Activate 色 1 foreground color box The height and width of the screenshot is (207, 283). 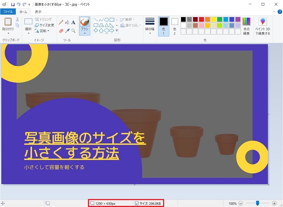pos(164,26)
